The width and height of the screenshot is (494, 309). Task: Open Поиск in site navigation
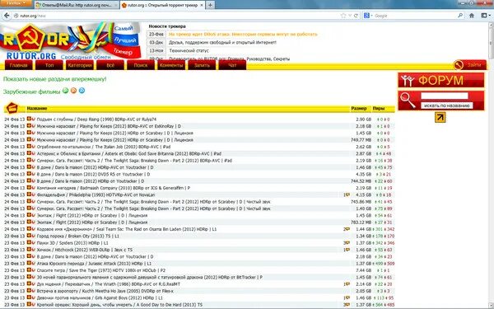tap(141, 65)
